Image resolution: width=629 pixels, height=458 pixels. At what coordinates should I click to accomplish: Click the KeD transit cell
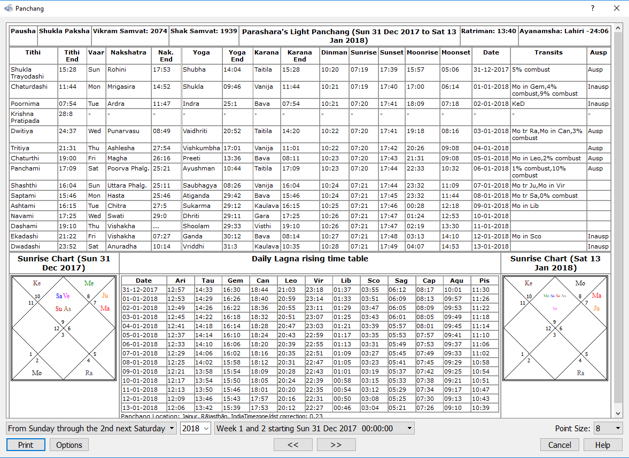pos(548,104)
